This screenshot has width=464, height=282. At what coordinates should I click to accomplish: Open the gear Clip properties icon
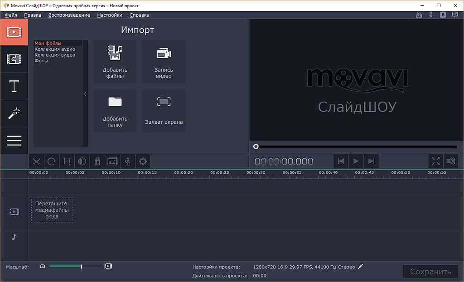143,161
